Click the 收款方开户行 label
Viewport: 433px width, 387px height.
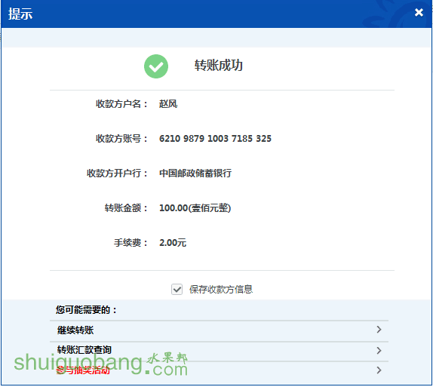pyautogui.click(x=117, y=174)
